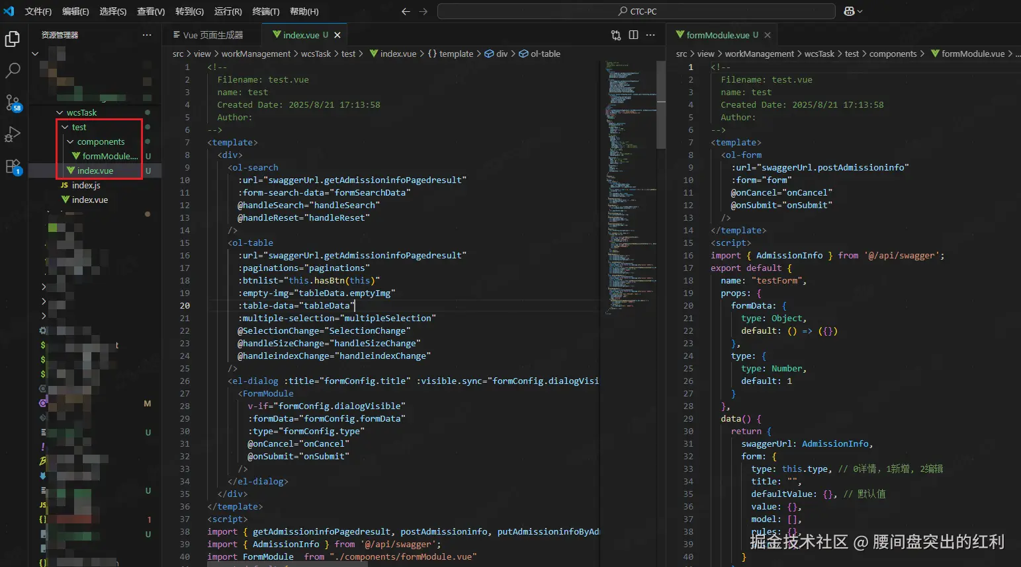Close the index.vue editor tab
The width and height of the screenshot is (1021, 567).
pos(337,35)
